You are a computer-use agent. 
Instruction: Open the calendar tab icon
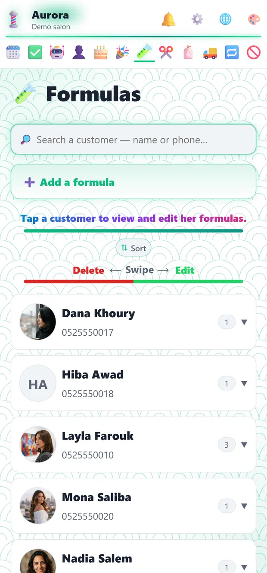coord(13,52)
